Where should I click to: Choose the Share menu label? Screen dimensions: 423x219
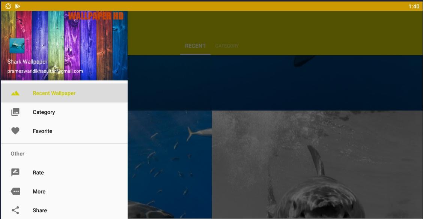[40, 210]
